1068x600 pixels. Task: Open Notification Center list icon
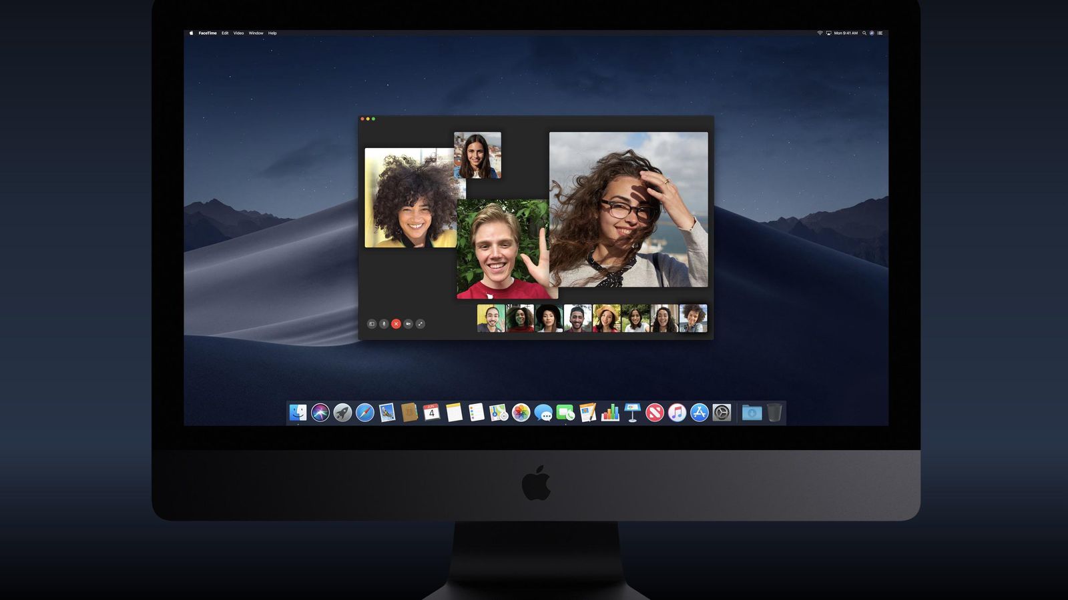(x=880, y=33)
